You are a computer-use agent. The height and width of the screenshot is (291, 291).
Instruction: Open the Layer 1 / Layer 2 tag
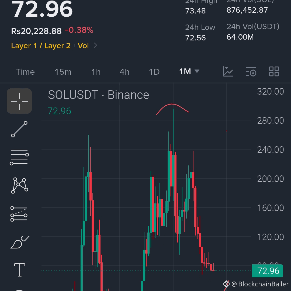tap(41, 46)
